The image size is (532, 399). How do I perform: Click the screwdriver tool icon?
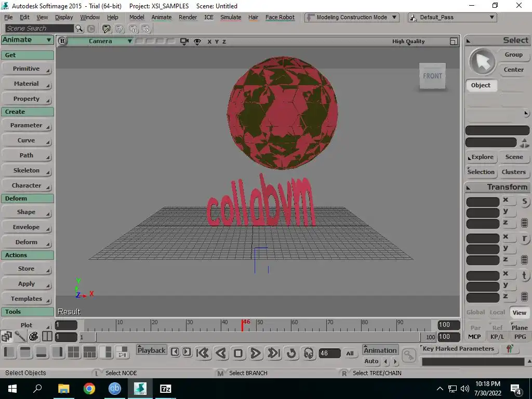(20, 337)
